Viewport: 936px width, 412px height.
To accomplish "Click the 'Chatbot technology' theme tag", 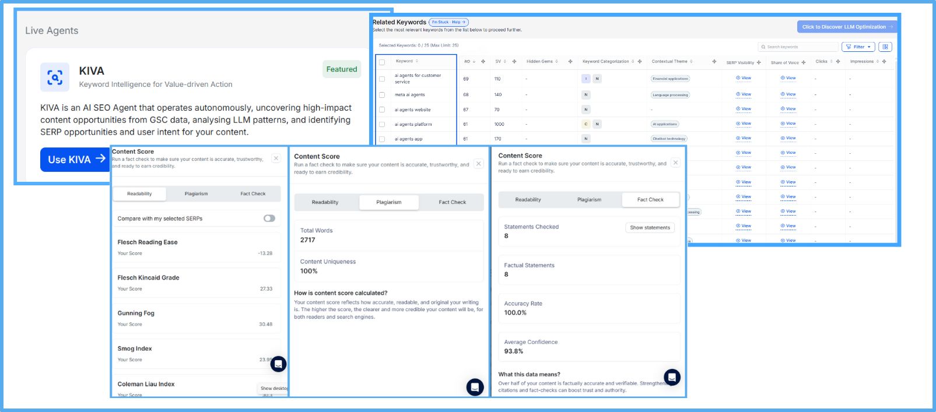I will tap(669, 139).
